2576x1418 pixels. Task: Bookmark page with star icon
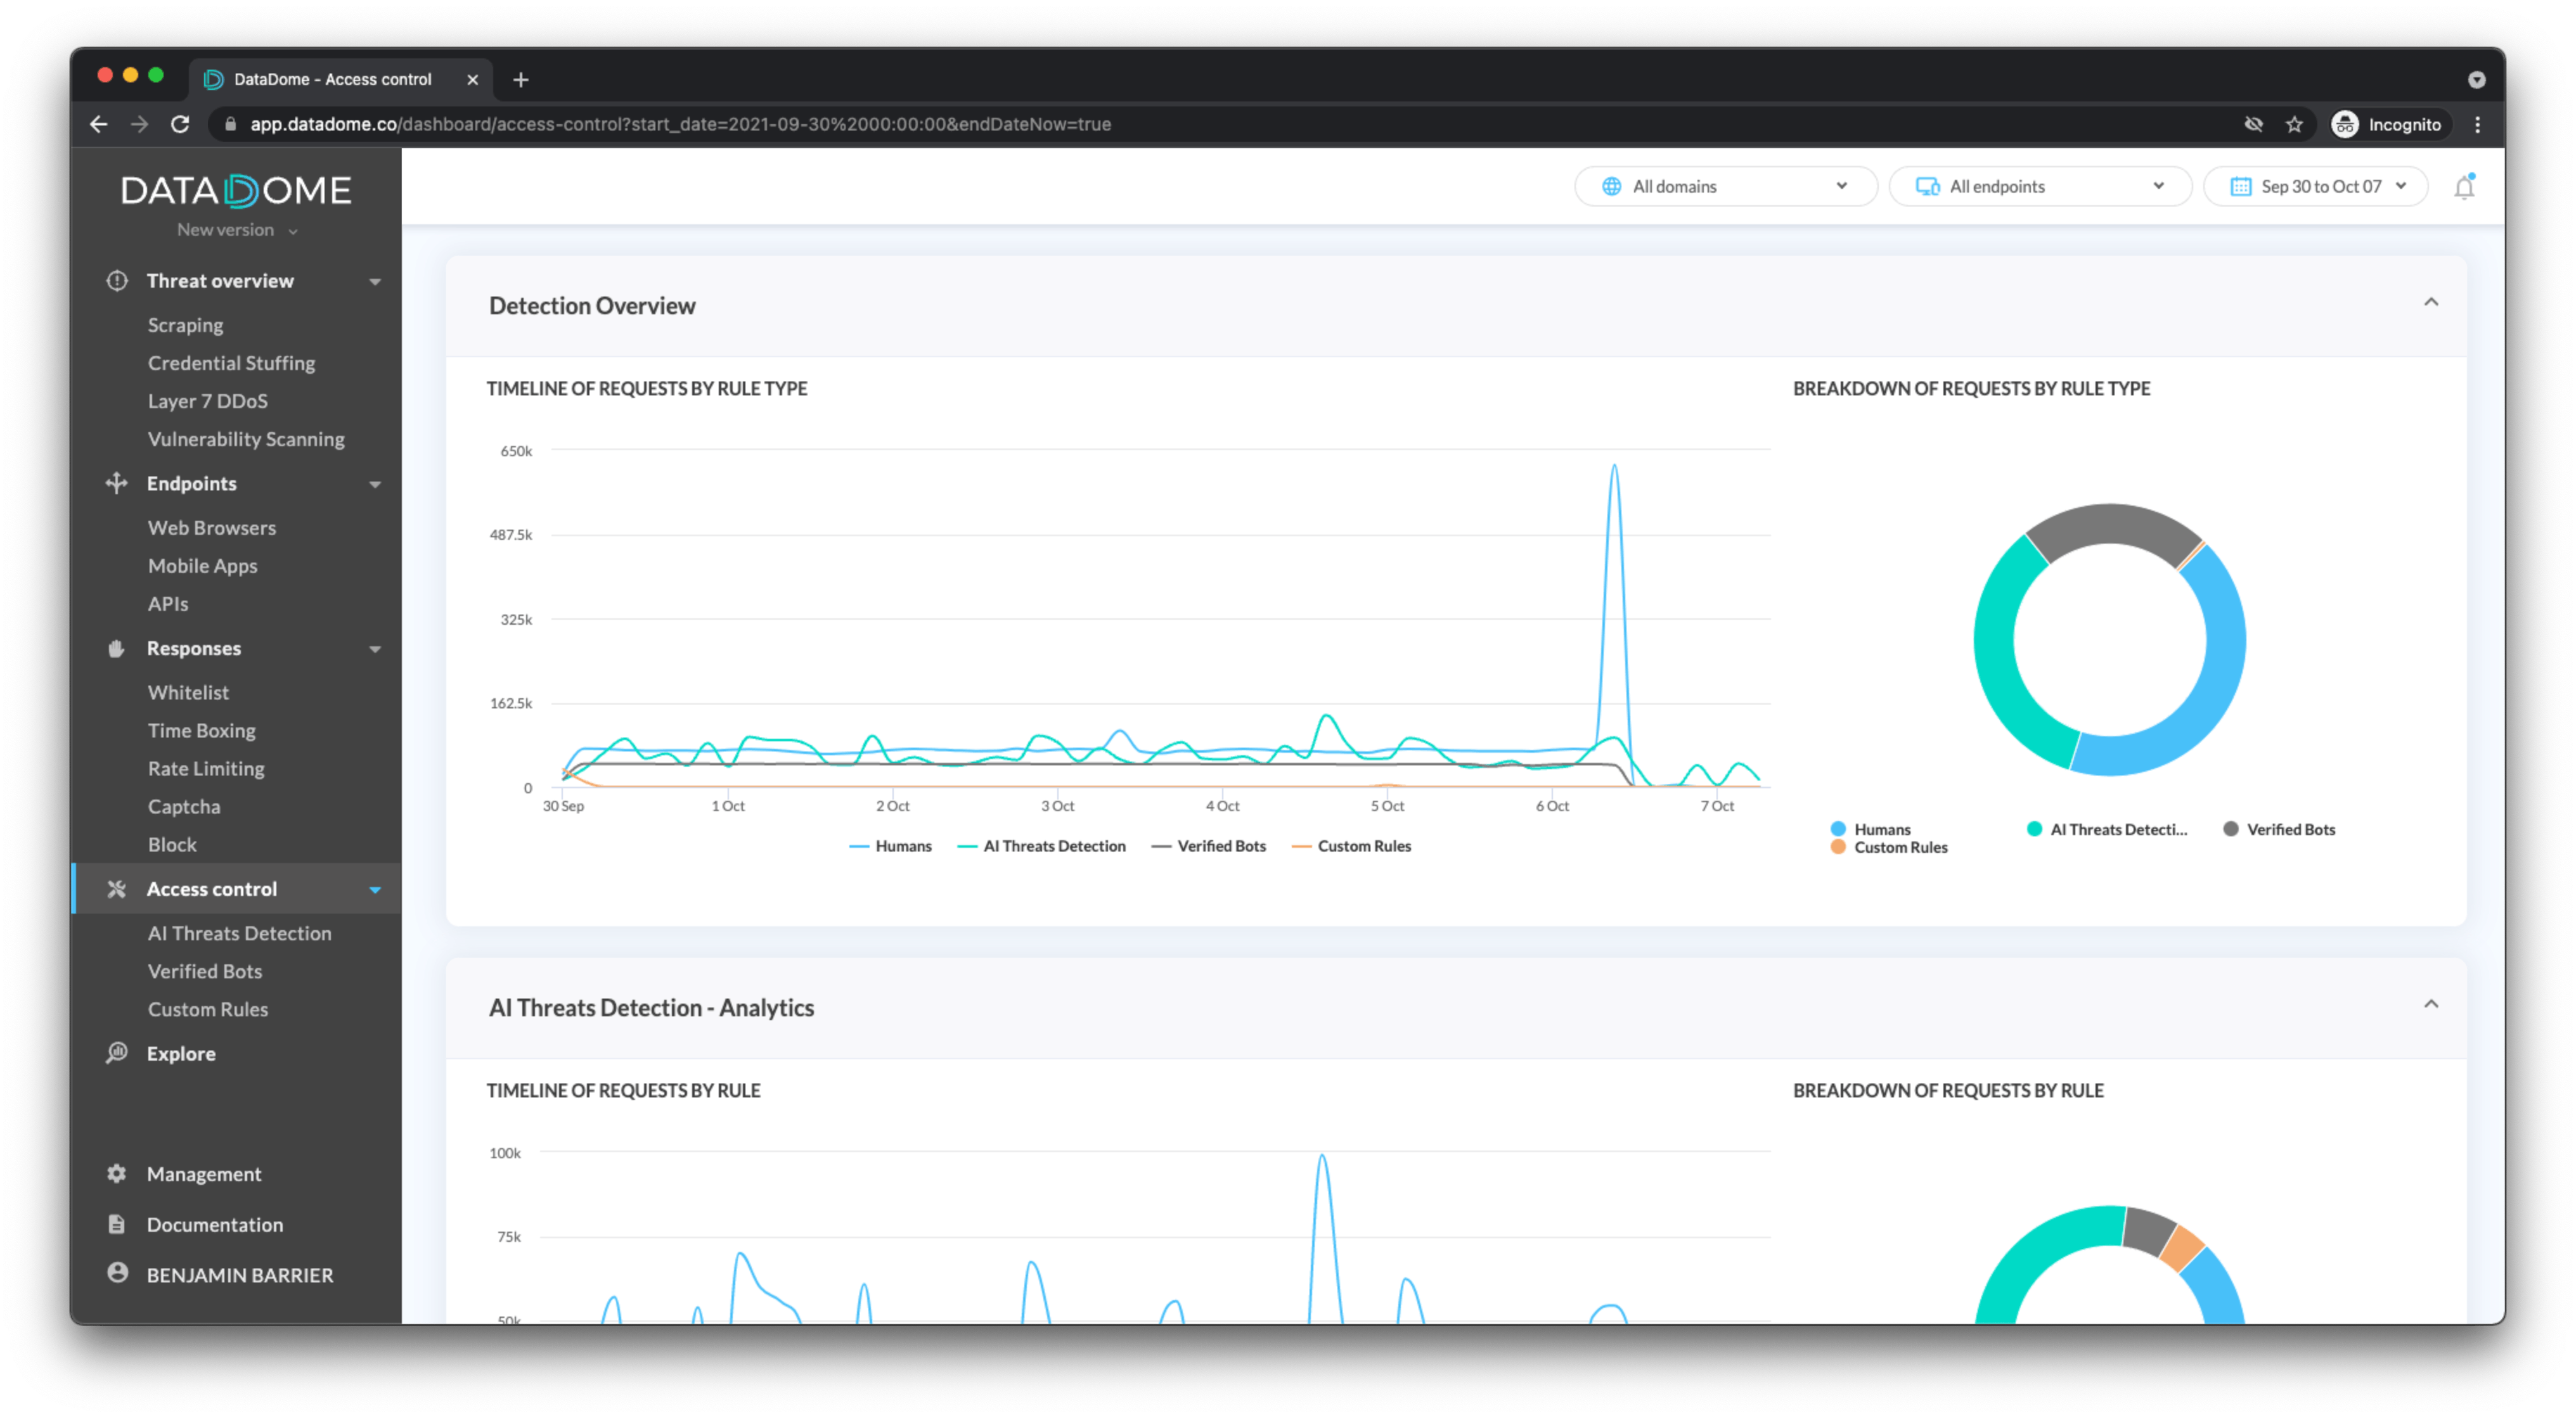coord(2294,124)
